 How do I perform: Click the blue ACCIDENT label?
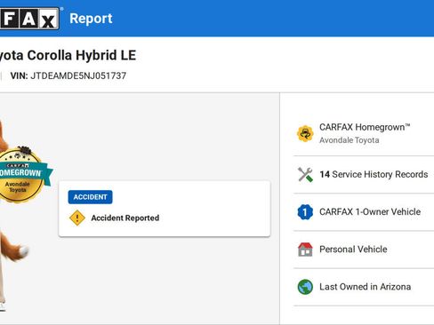(x=90, y=197)
